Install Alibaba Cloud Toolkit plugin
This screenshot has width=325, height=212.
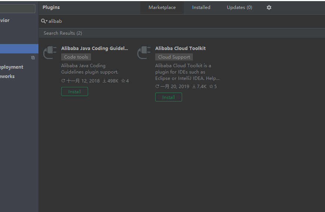[x=169, y=97]
